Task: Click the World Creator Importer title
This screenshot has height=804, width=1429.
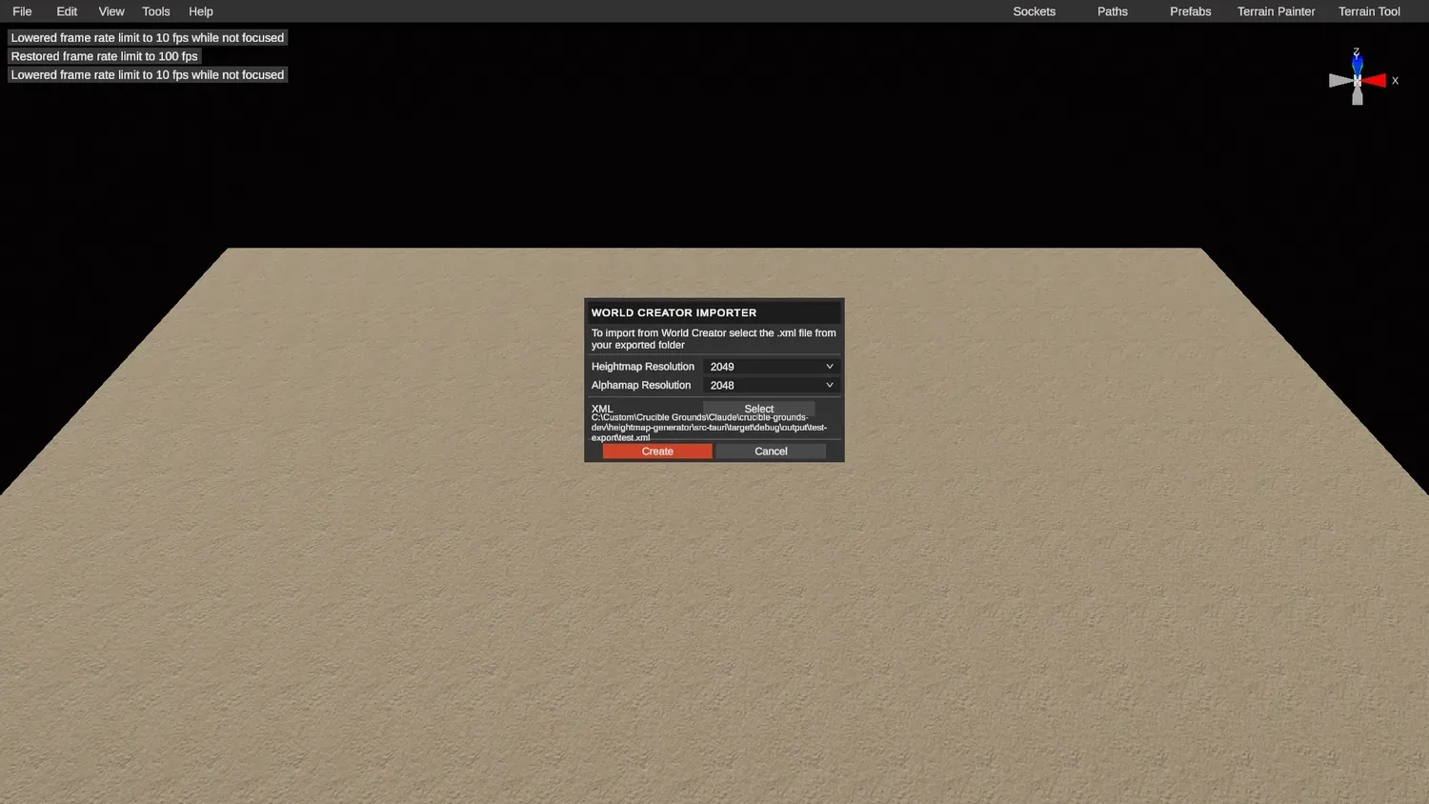Action: pos(674,312)
